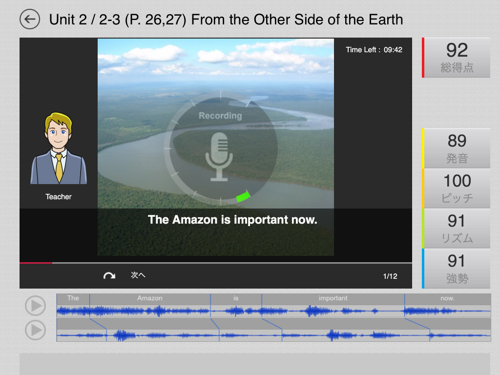Click the lesson progress bar
The image size is (500, 375).
coord(215,263)
